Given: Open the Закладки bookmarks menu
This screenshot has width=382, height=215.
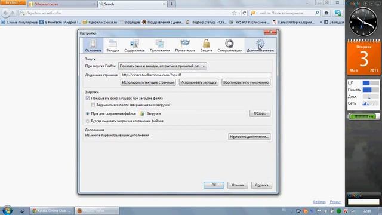Looking at the screenshot, I should [334, 22].
